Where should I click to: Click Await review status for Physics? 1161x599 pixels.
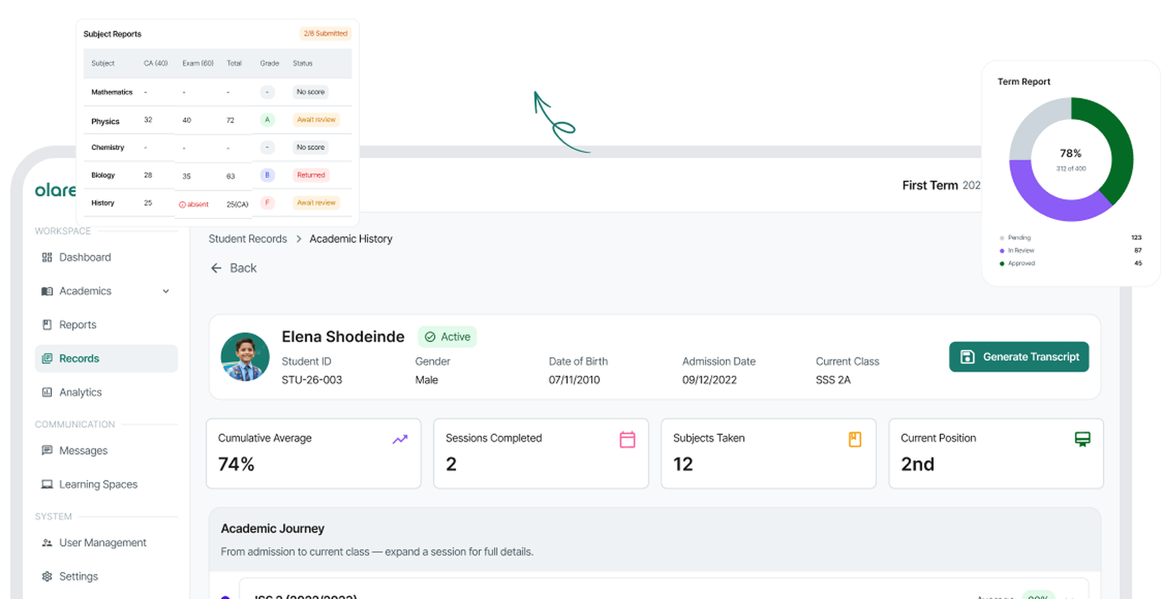click(316, 120)
